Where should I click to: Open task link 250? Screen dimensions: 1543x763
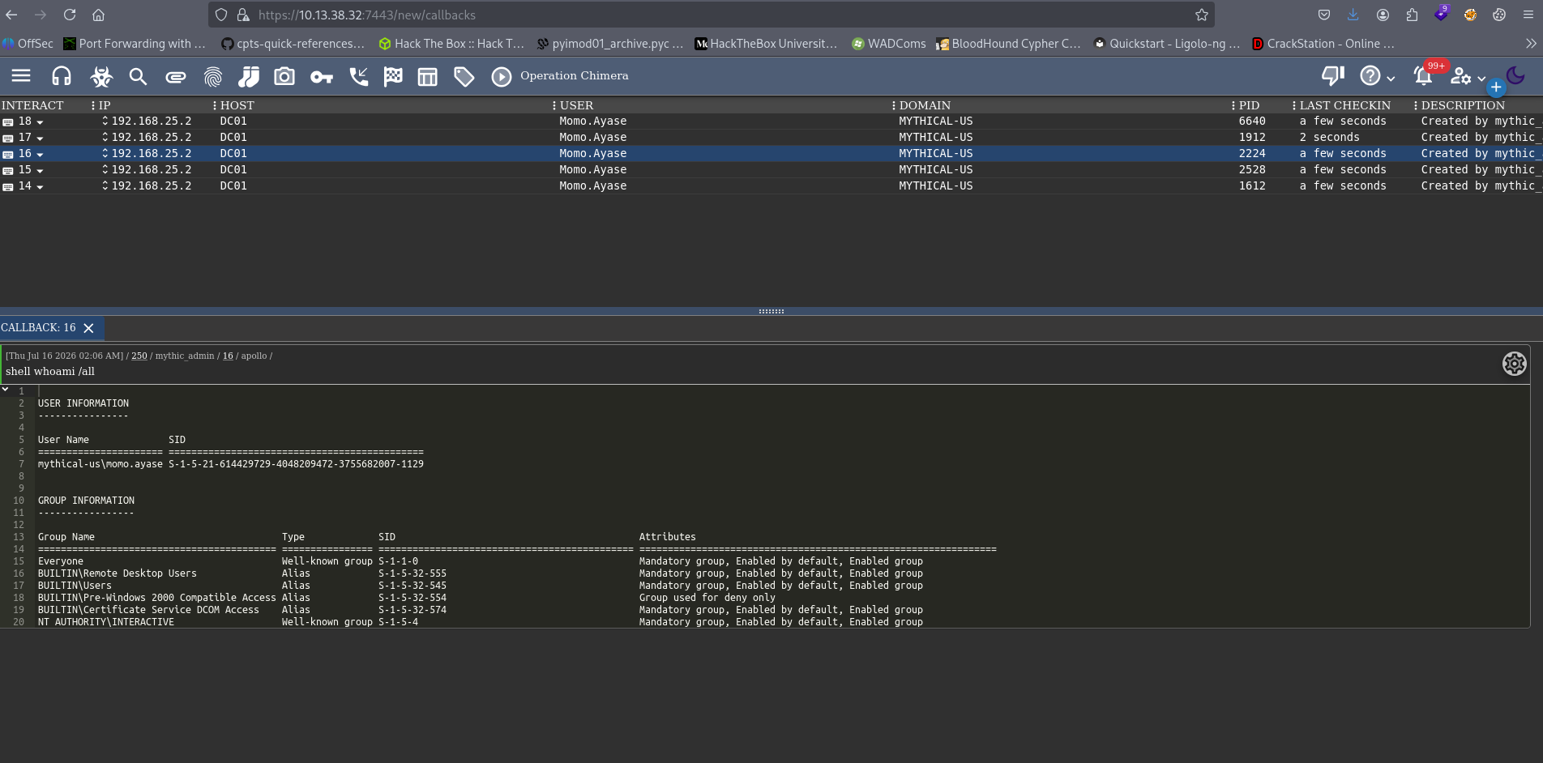tap(139, 356)
